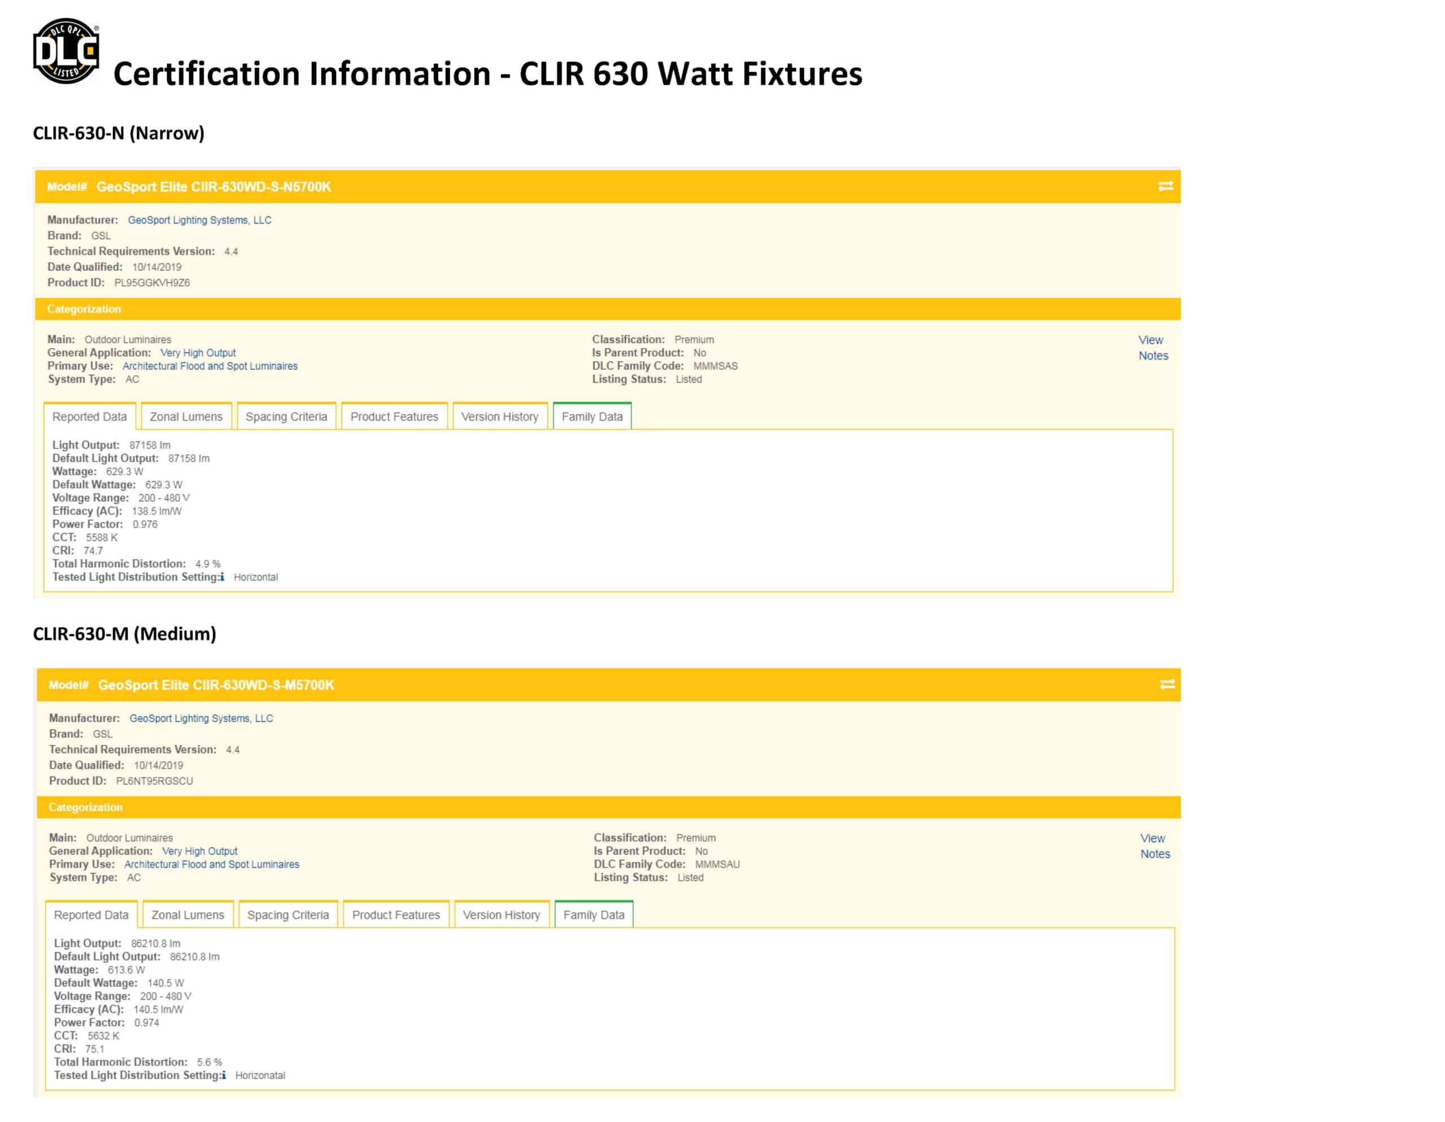Open Family Data tab for Narrow fixture
The height and width of the screenshot is (1122, 1445).
coord(592,417)
